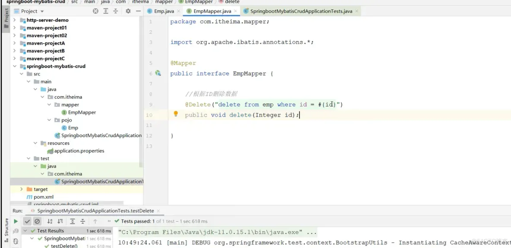Screen dimensions: 511x248
Task: Click the previous failed test arrow
Action: coord(95,221)
